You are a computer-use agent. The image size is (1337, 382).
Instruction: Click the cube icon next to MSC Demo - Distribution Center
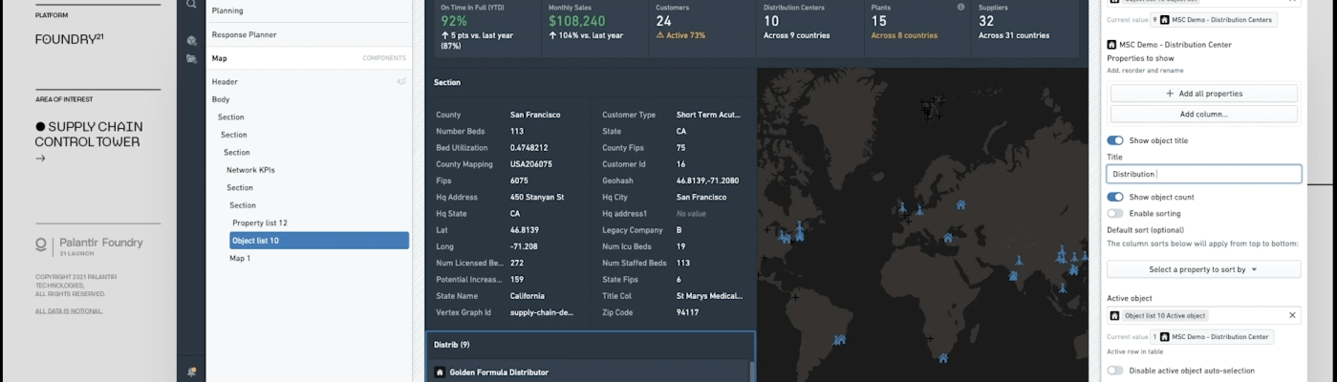click(1111, 45)
